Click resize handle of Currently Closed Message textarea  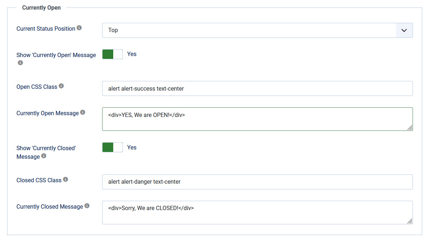point(409,221)
